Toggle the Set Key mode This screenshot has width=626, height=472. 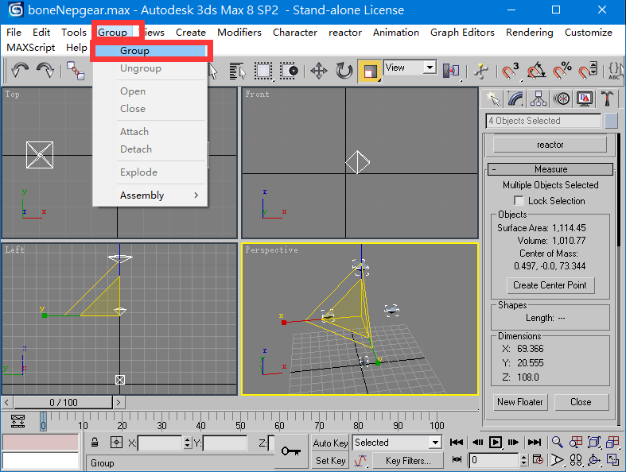[330, 460]
